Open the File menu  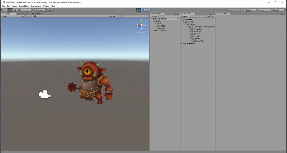[x=3, y=6]
